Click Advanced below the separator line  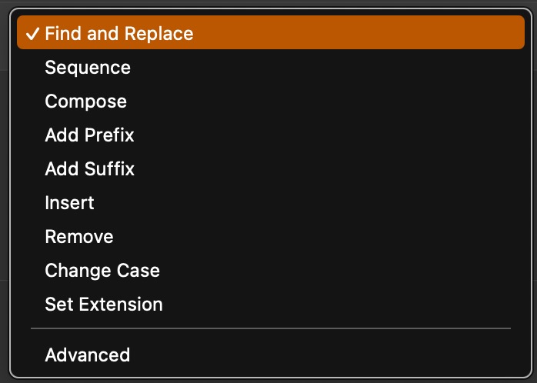tap(88, 355)
